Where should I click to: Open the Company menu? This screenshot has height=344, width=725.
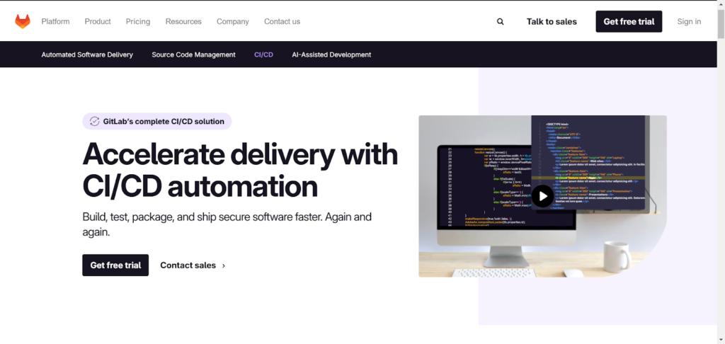[232, 21]
